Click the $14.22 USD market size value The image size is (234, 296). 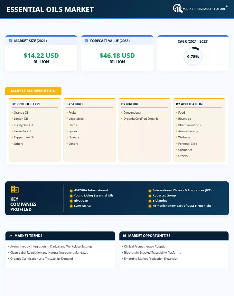click(41, 56)
